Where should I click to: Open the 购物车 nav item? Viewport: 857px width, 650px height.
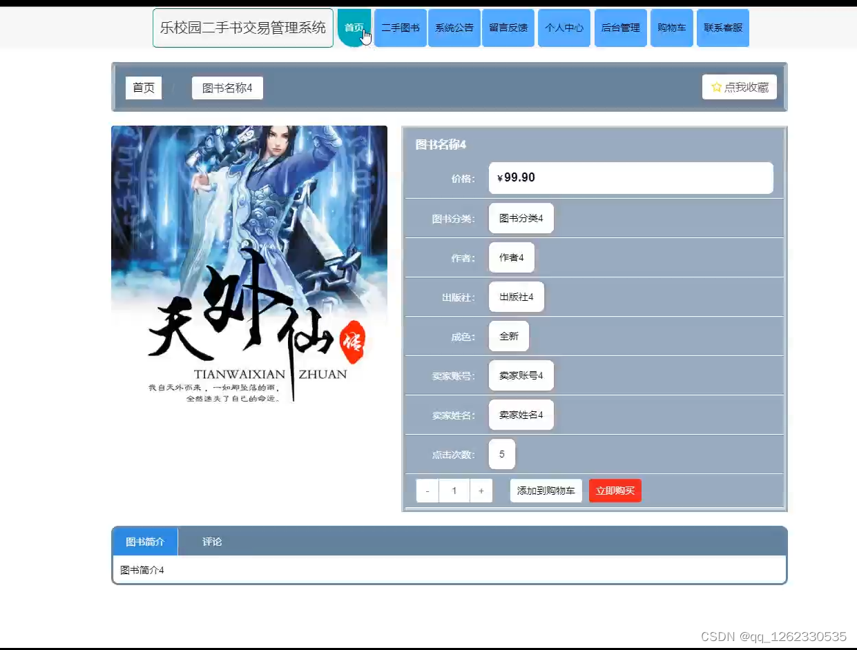[x=672, y=28]
